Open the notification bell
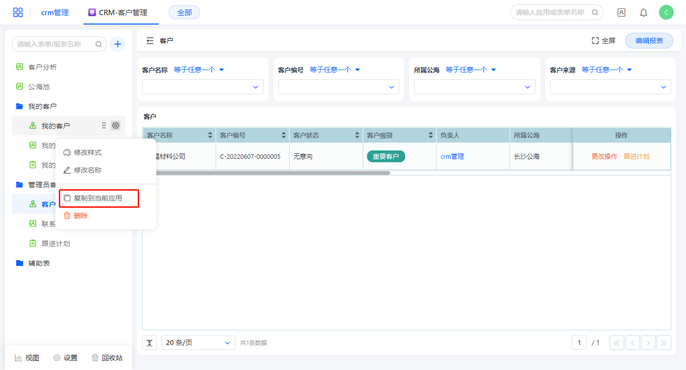Image resolution: width=686 pixels, height=370 pixels. click(643, 13)
